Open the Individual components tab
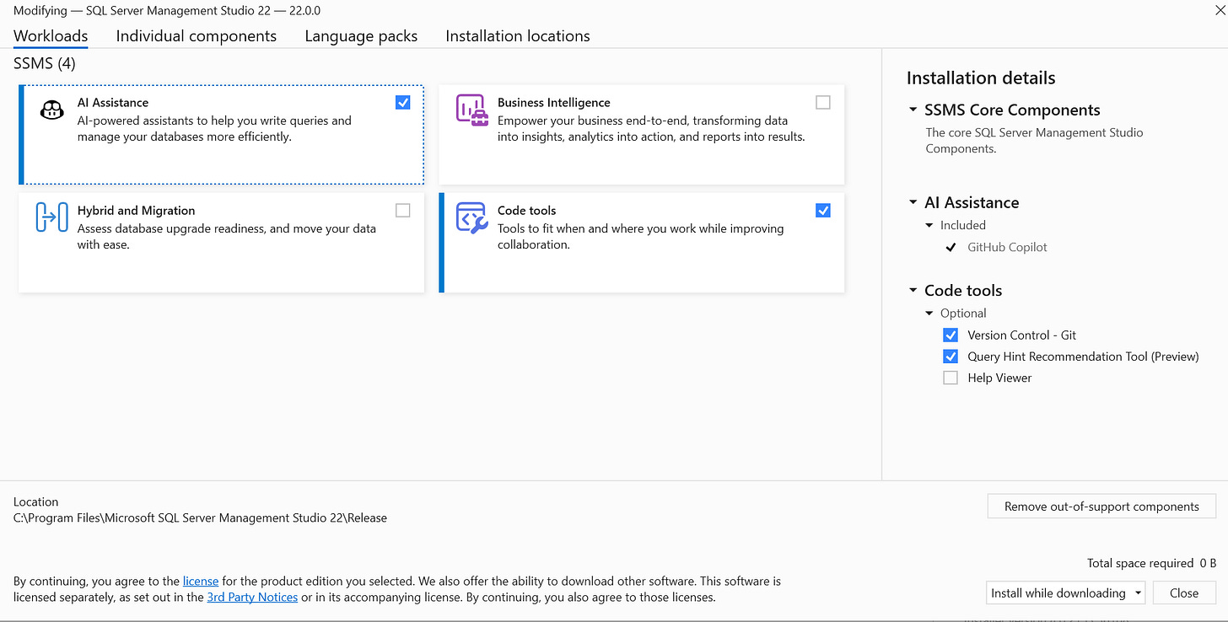 click(197, 36)
